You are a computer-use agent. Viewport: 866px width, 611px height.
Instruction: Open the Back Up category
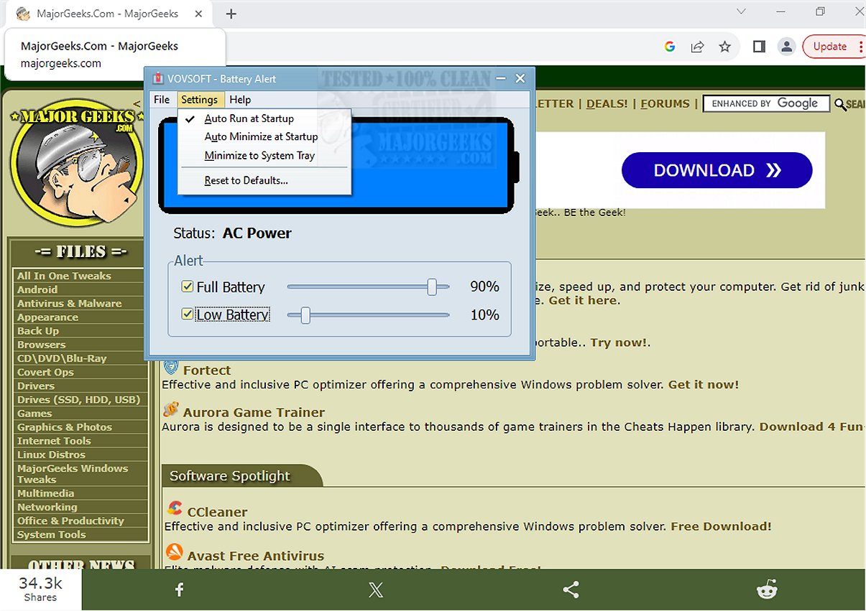tap(38, 330)
